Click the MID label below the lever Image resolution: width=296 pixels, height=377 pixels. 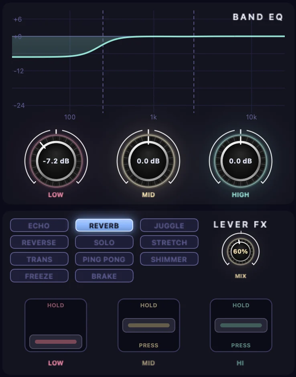pyautogui.click(x=148, y=363)
